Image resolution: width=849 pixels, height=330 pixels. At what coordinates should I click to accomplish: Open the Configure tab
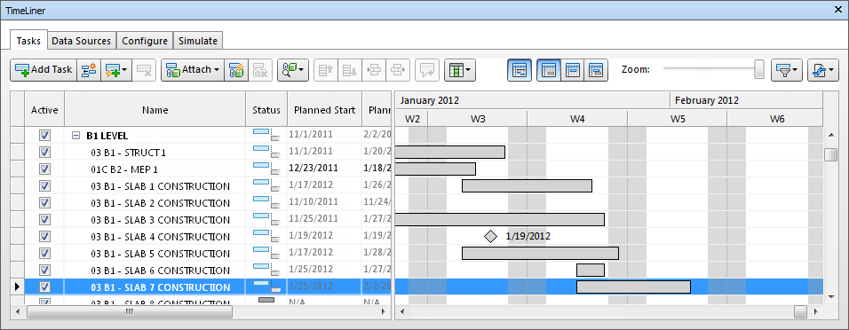[145, 41]
